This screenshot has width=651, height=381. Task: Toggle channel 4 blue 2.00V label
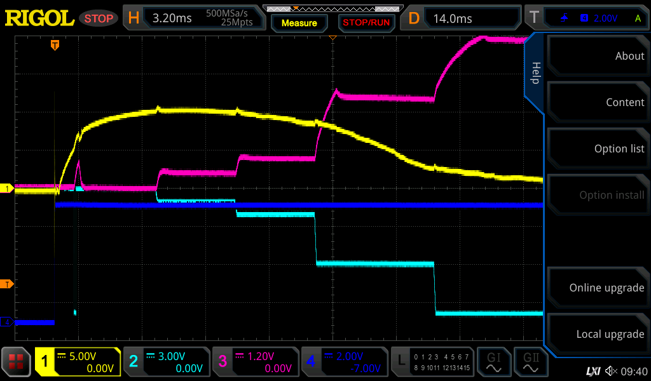[x=344, y=362]
